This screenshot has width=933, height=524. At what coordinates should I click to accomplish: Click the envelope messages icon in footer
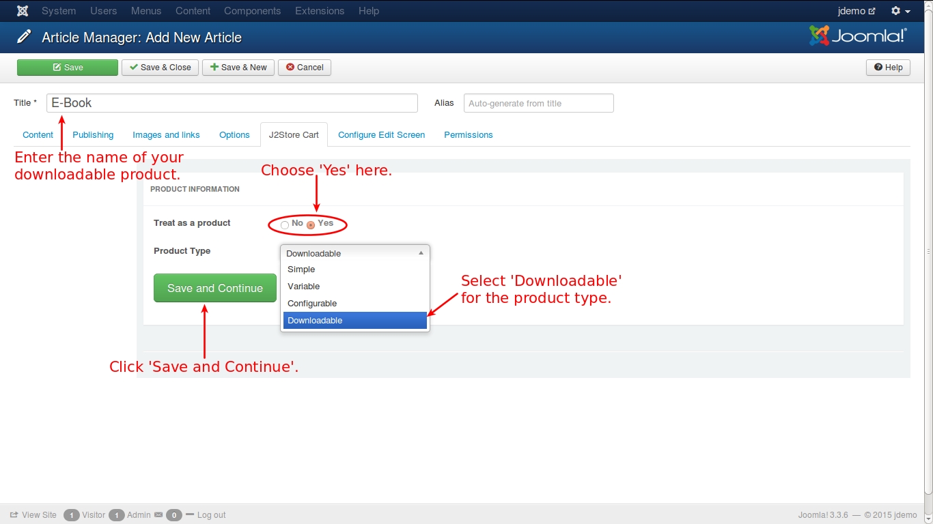click(x=158, y=515)
